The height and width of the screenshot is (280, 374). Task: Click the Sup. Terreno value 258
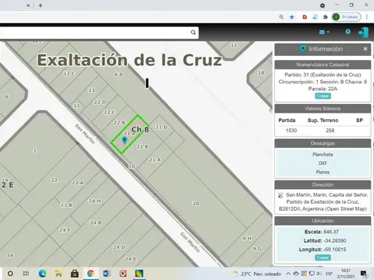click(330, 131)
